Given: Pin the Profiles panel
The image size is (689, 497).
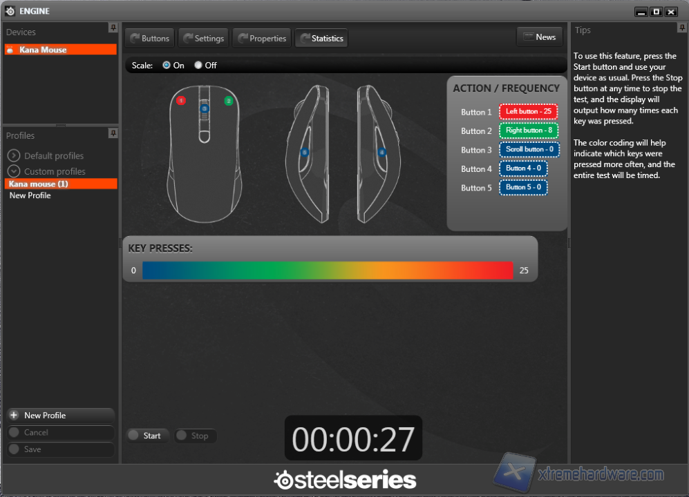Looking at the screenshot, I should 113,133.
